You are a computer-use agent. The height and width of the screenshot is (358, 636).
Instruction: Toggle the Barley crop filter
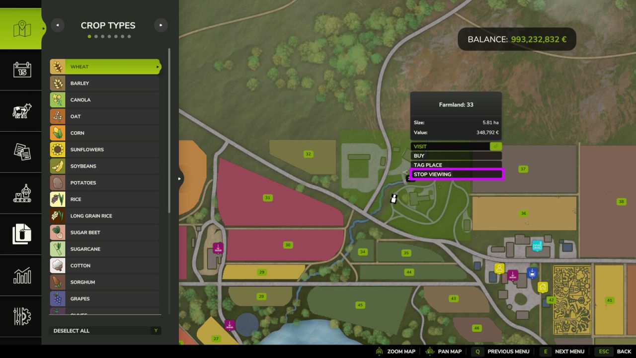pos(104,83)
